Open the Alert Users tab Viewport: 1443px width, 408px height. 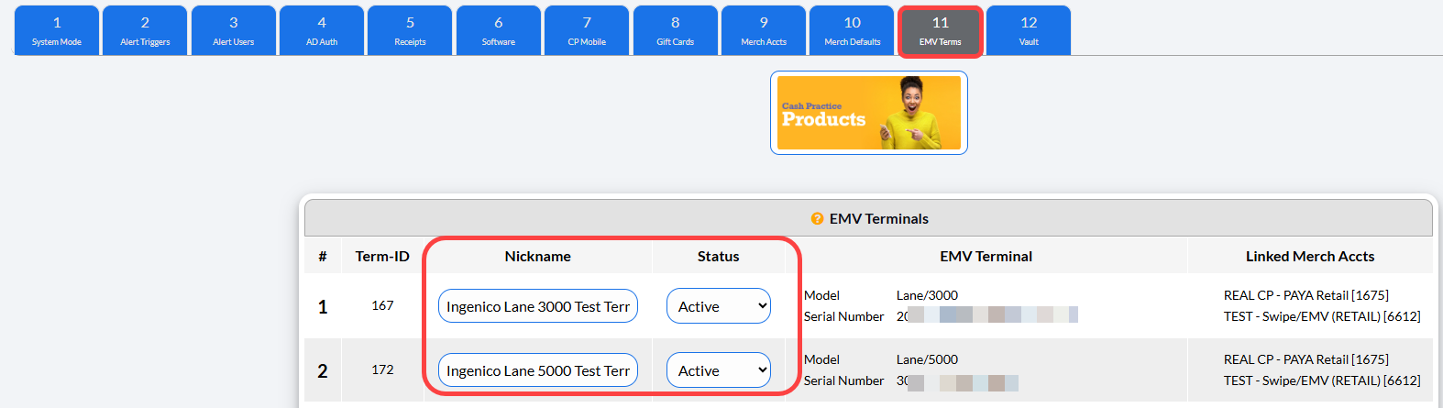234,30
